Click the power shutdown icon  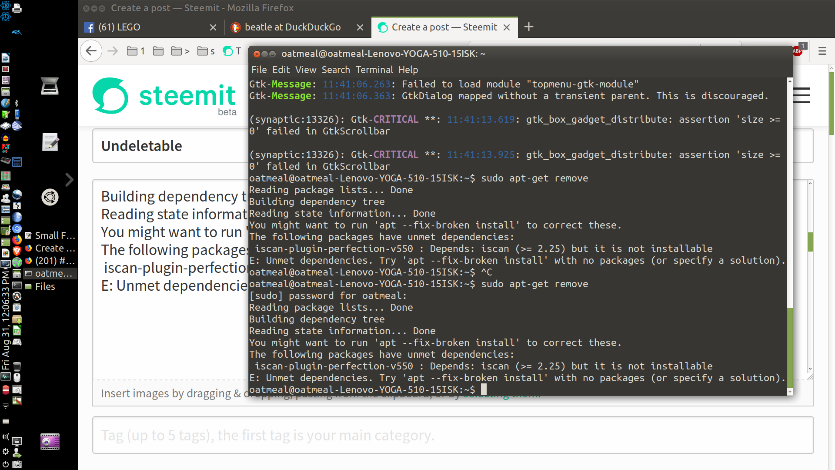[6, 464]
